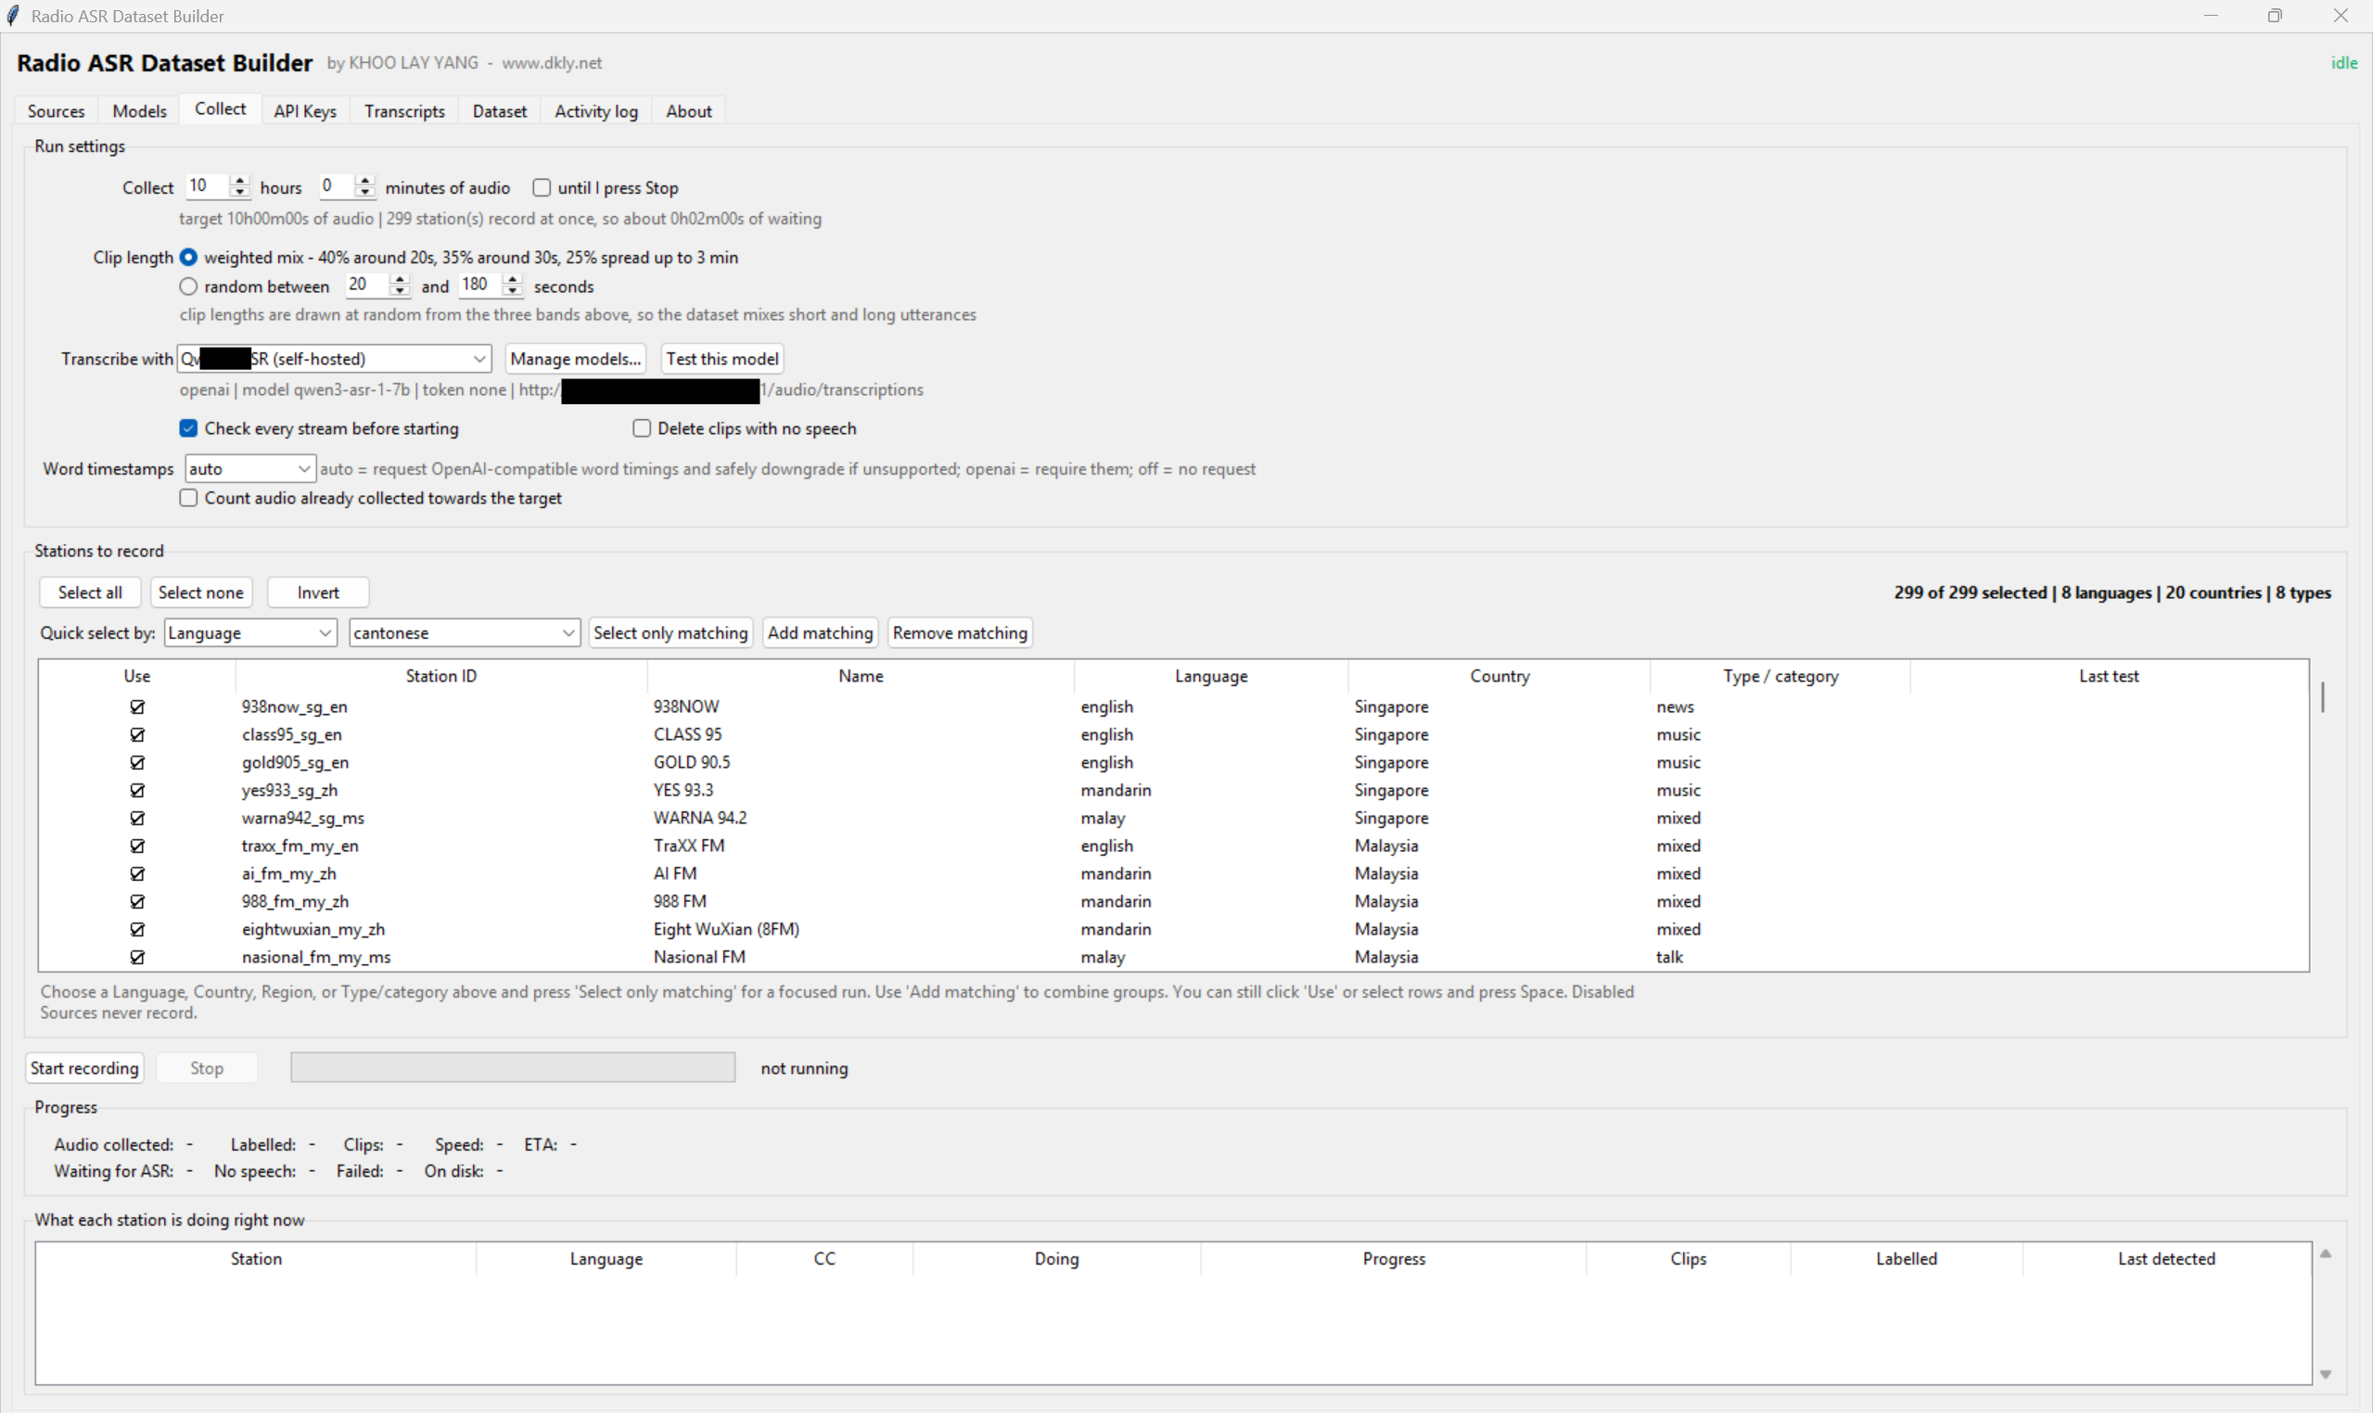
Task: Select weighted mix clip length option
Action: (x=188, y=257)
